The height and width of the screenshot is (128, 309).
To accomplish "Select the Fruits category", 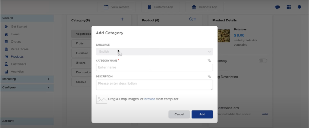I will (x=81, y=43).
